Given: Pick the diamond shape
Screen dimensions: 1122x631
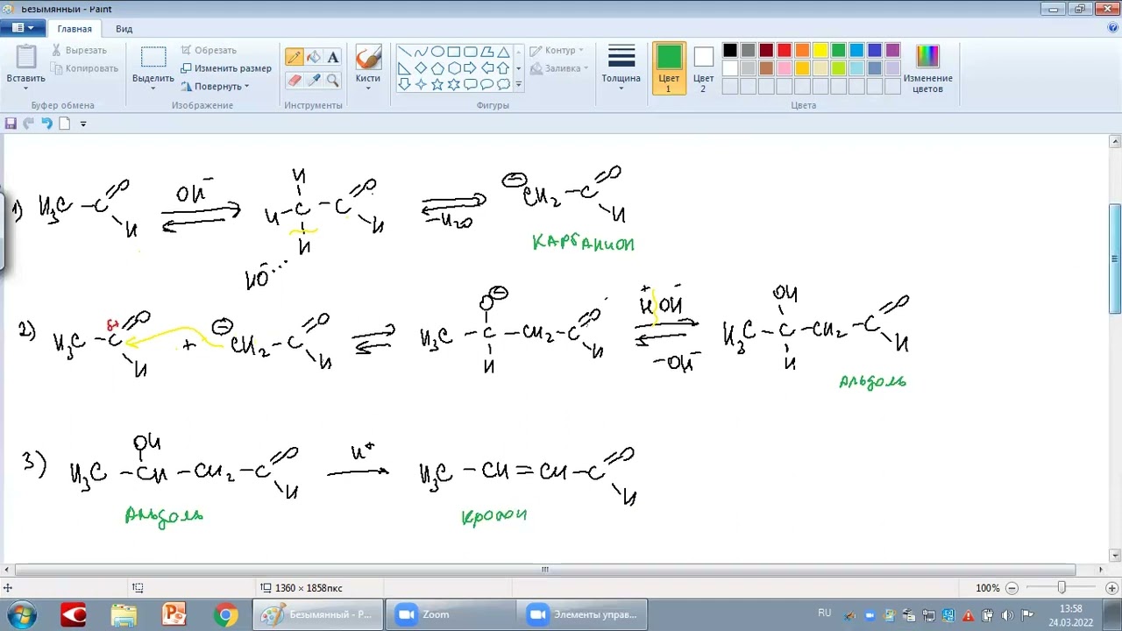Looking at the screenshot, I should 421,68.
